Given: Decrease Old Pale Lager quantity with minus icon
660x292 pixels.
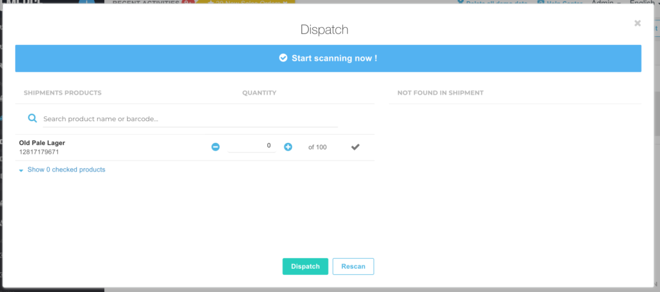Looking at the screenshot, I should pos(216,147).
